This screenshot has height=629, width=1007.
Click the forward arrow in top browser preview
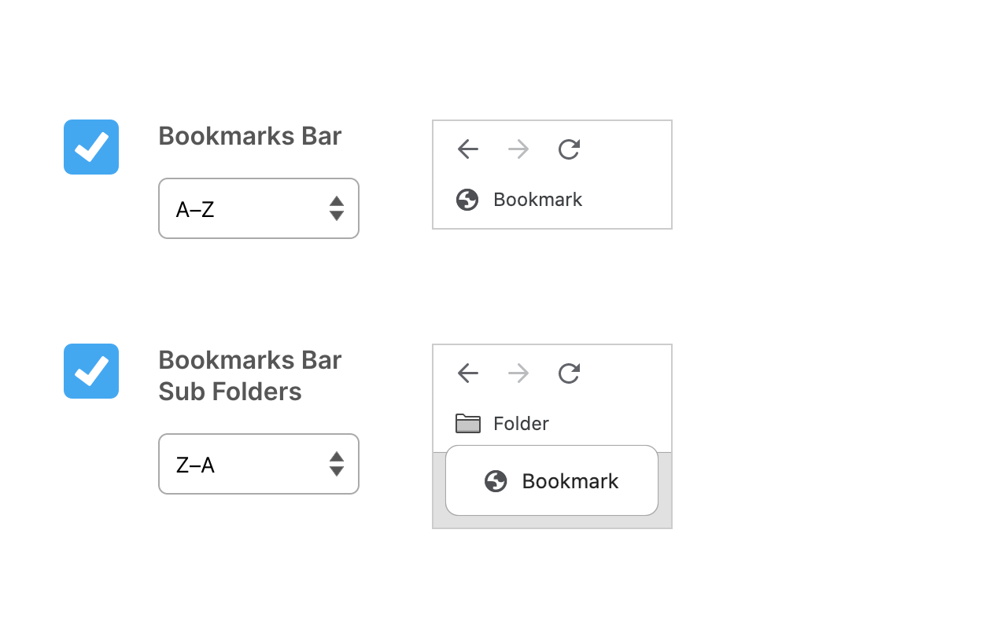tap(518, 149)
